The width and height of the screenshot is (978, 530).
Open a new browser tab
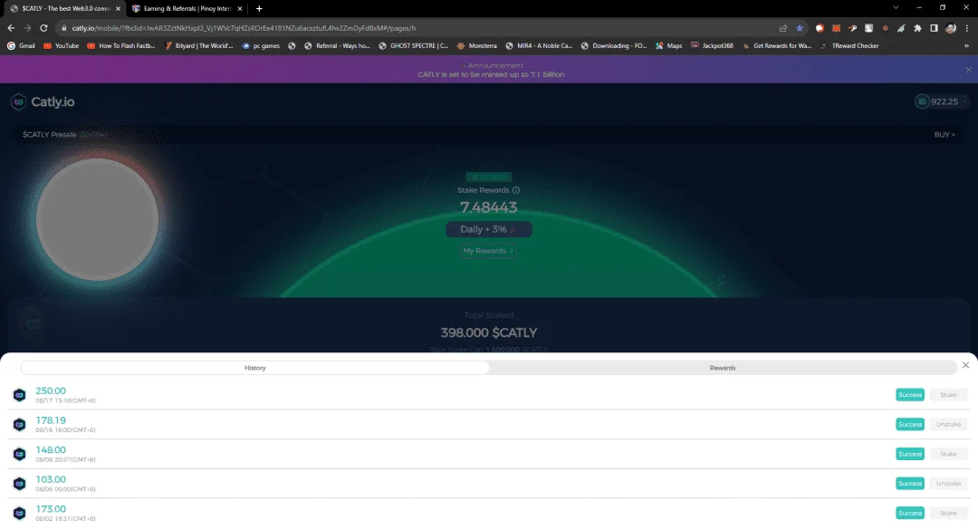[x=259, y=9]
